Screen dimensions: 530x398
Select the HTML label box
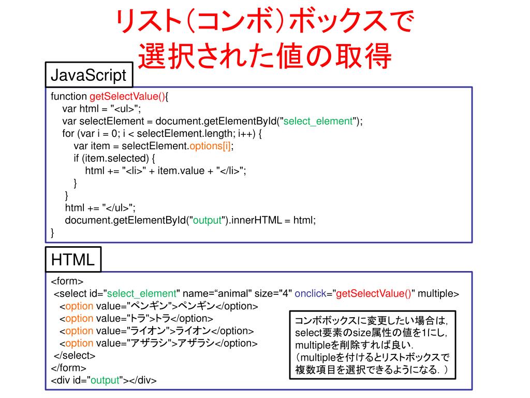[x=73, y=260]
